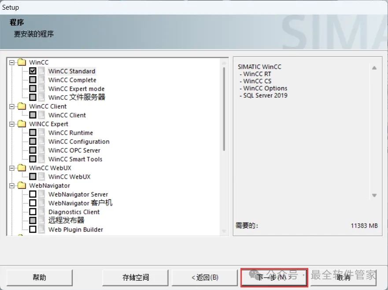
Task: Select the WebNavigator Server label
Action: pos(78,195)
